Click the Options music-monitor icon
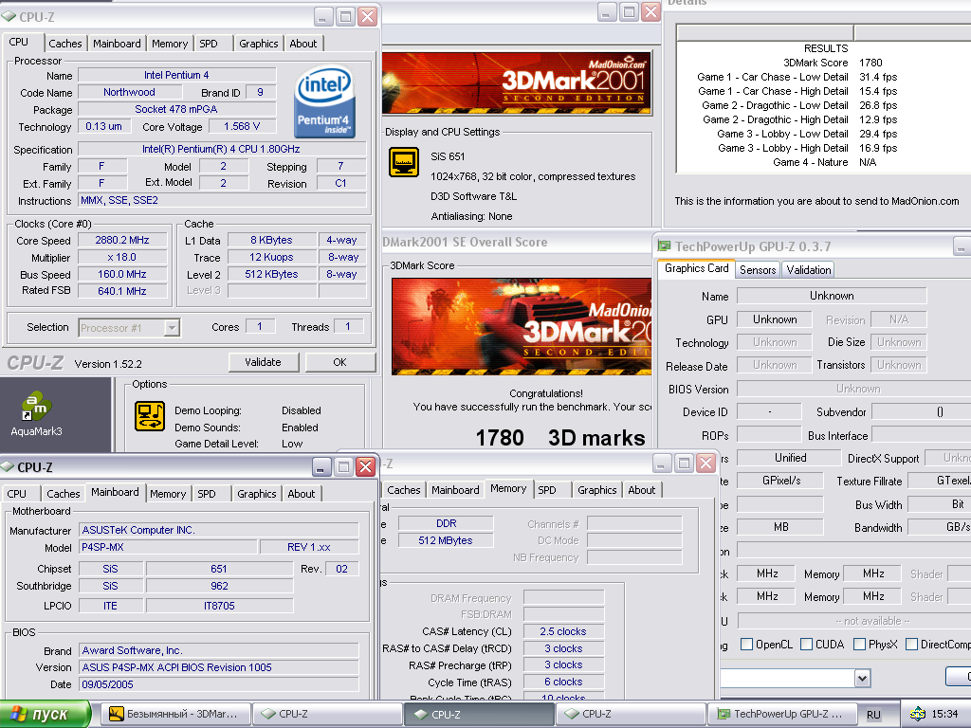The width and height of the screenshot is (971, 728). (x=150, y=416)
